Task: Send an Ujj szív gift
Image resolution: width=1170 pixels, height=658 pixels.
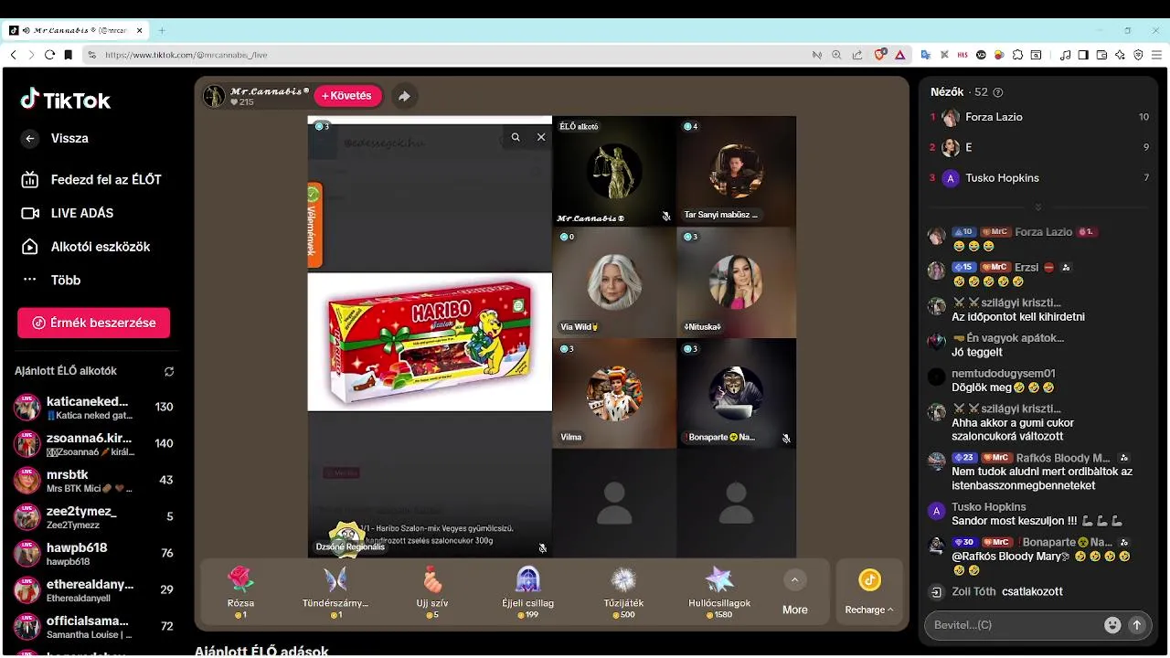Action: click(432, 591)
